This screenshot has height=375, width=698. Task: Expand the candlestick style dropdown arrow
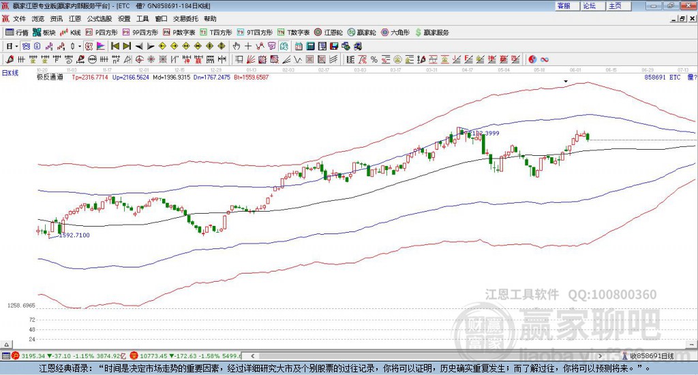[80, 46]
